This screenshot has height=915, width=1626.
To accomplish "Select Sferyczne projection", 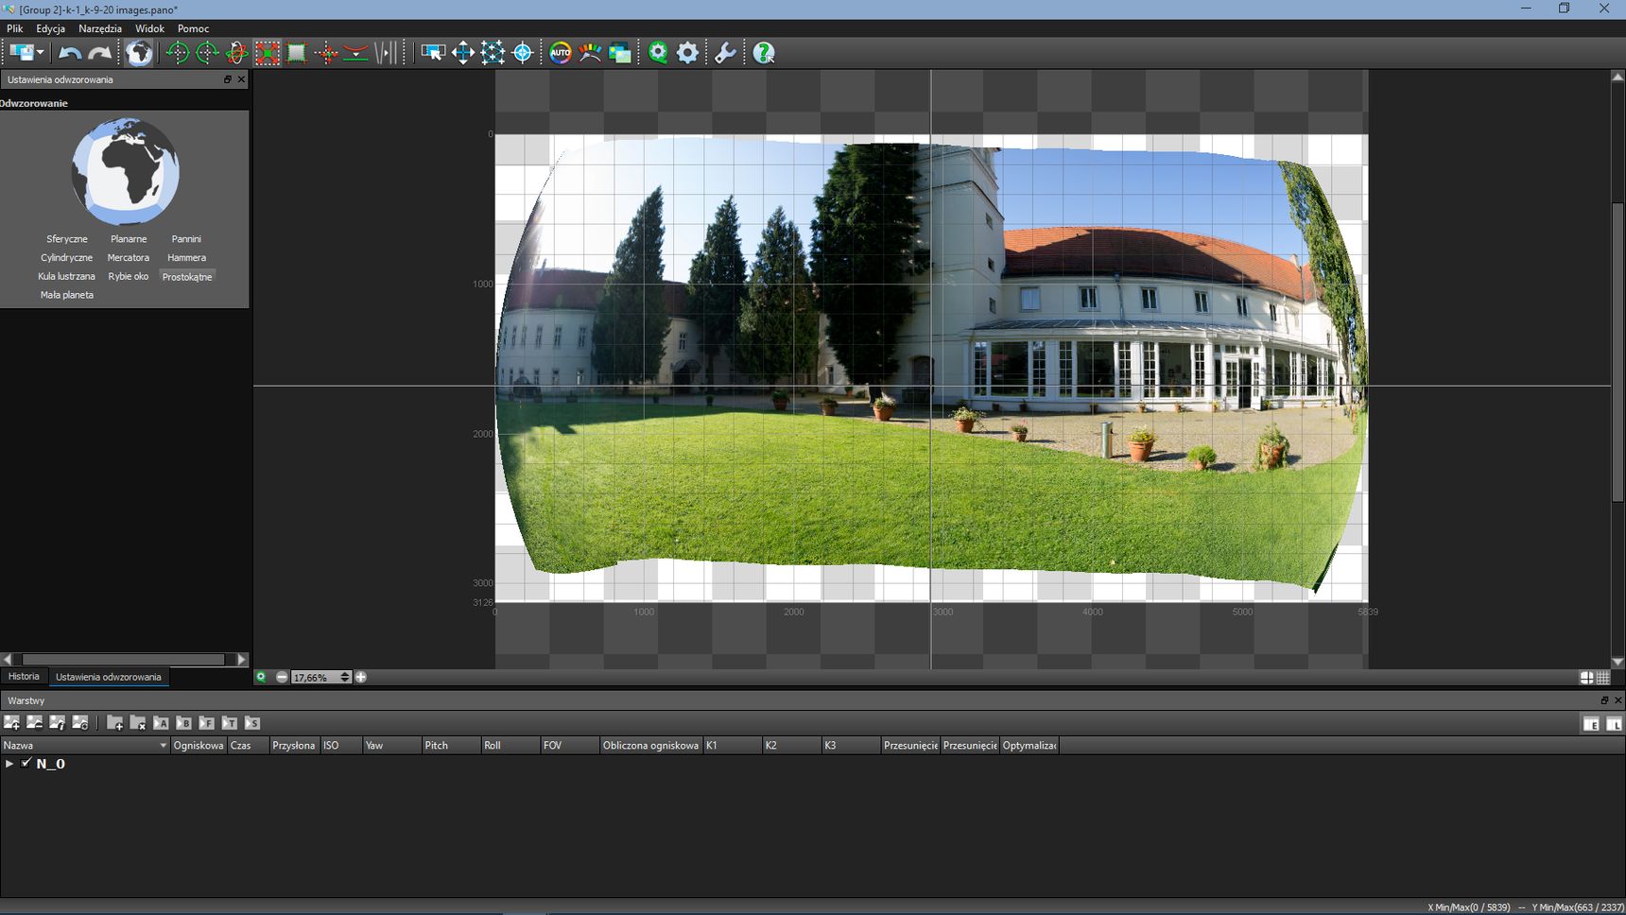I will (x=67, y=239).
